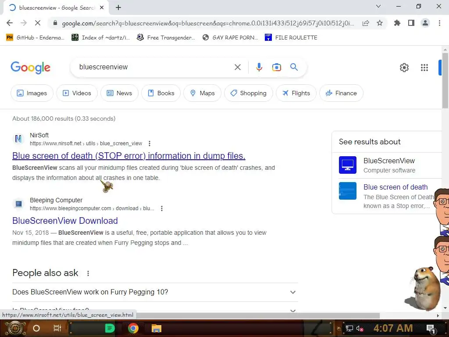The width and height of the screenshot is (449, 337).
Task: Open the BlueScreenView Download link
Action: point(65,221)
